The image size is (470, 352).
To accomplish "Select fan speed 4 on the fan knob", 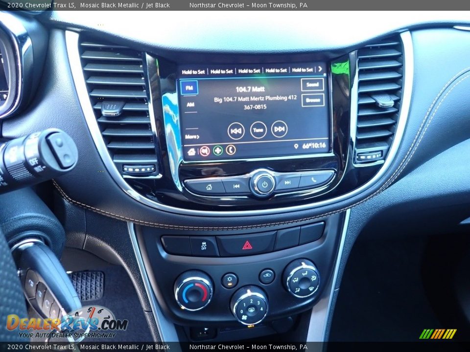I will pyautogui.click(x=261, y=309).
